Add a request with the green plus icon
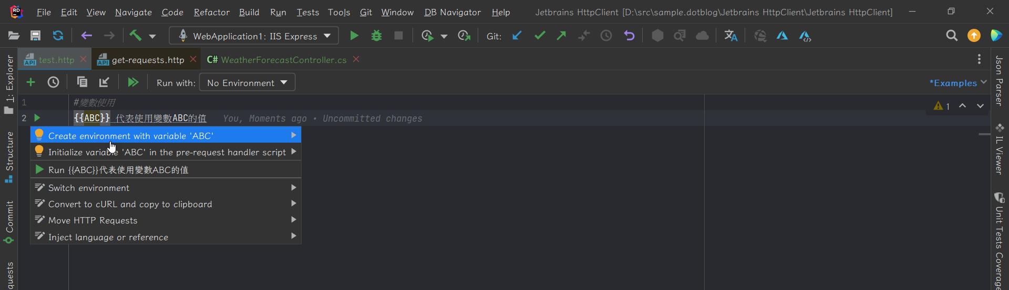 point(30,82)
